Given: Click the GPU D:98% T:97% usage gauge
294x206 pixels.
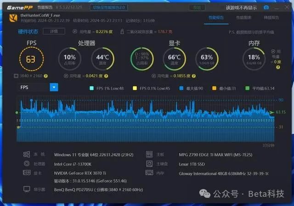Looking at the screenshot, I should 142,59.
